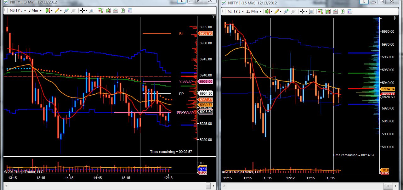Viewport: 403px width, 190px height.
Task: Expand the chart style arrow in the 3 Min window
Action: click(x=52, y=10)
